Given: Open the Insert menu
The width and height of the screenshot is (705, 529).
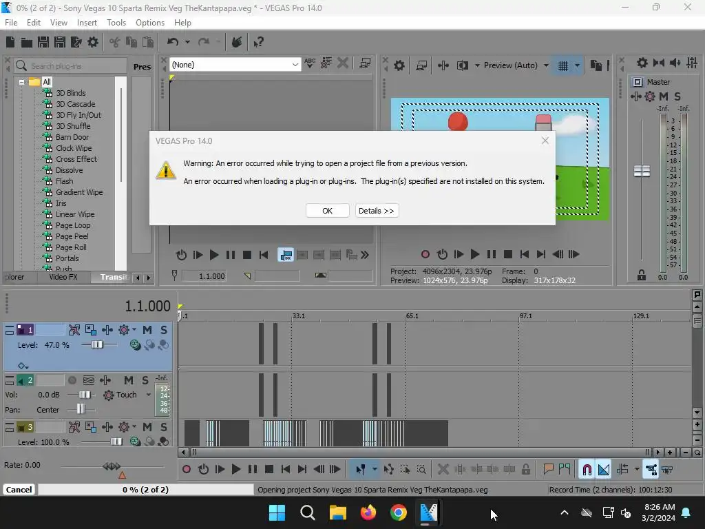Looking at the screenshot, I should (x=87, y=23).
